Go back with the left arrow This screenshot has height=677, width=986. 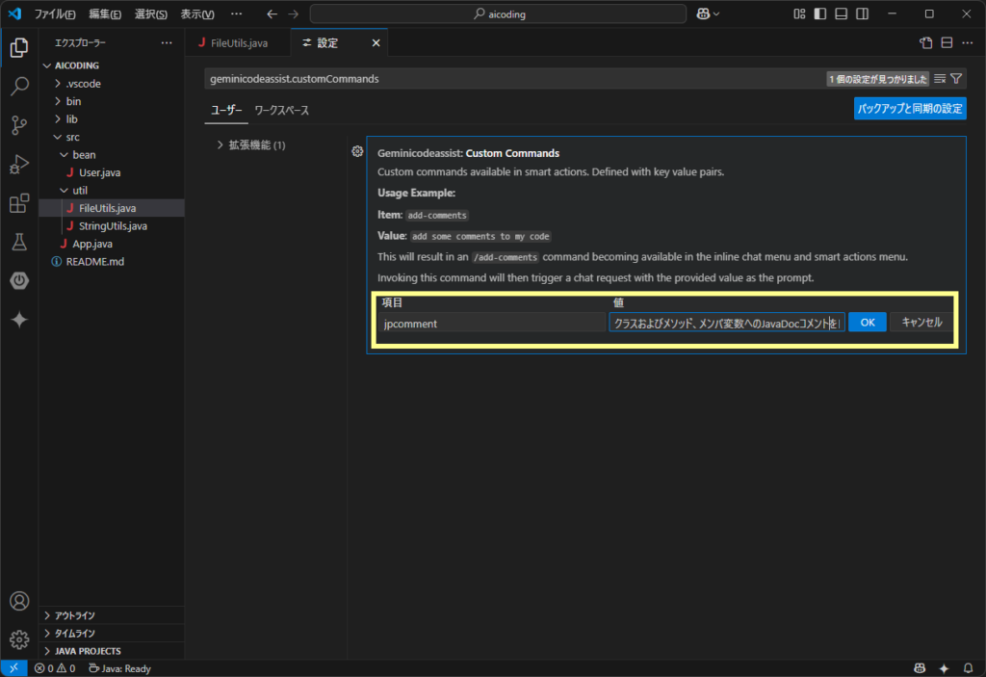(272, 13)
